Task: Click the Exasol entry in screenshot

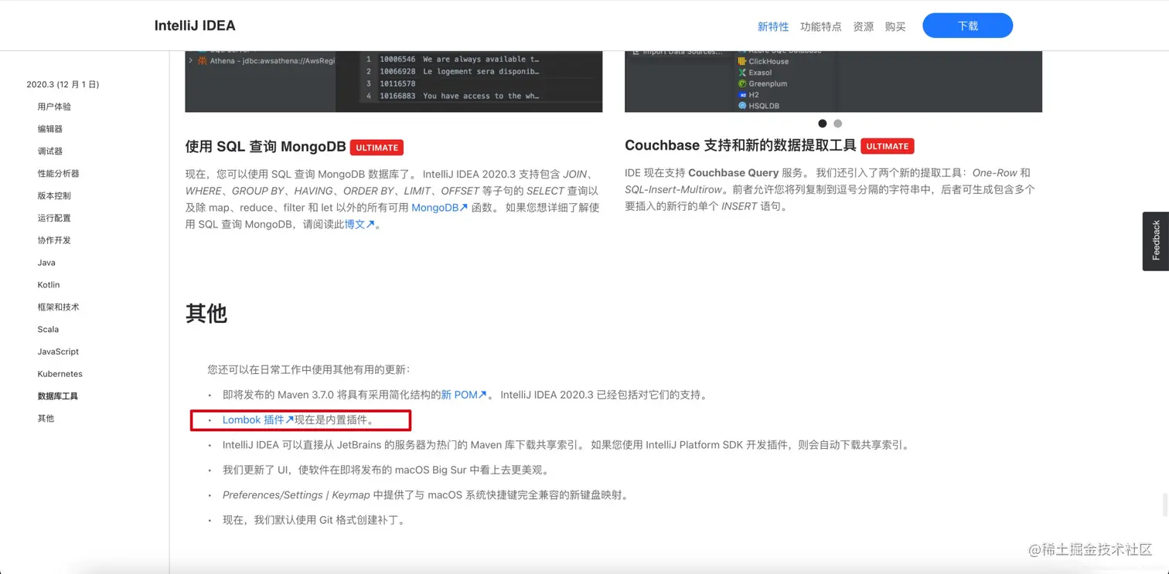Action: [x=755, y=73]
